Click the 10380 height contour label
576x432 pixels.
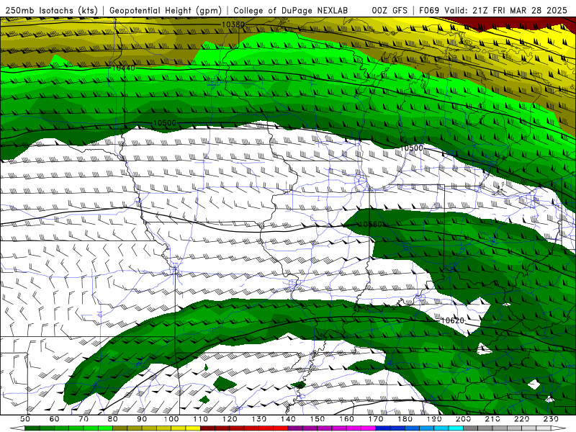coord(233,24)
